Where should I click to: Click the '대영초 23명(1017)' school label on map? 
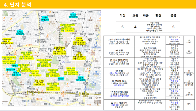pyautogui.click(x=16, y=74)
